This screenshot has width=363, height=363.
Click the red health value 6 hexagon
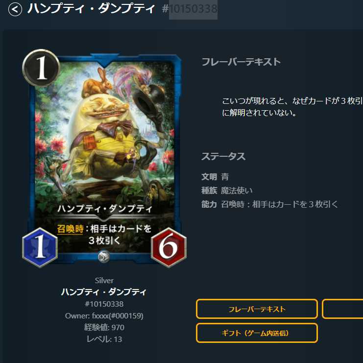(169, 247)
